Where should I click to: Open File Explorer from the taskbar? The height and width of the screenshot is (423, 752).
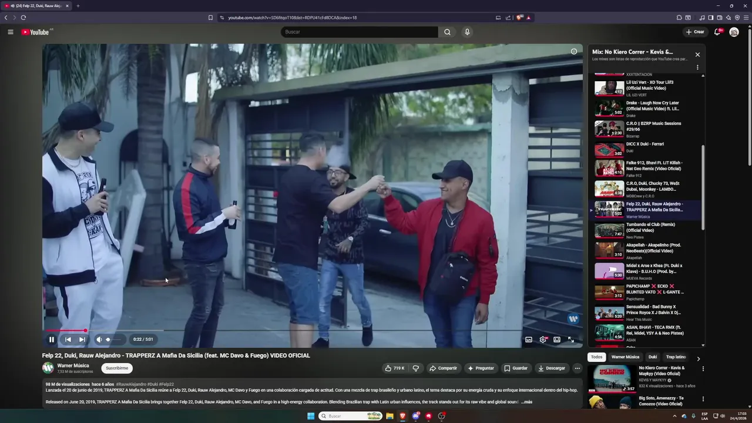[390, 416]
